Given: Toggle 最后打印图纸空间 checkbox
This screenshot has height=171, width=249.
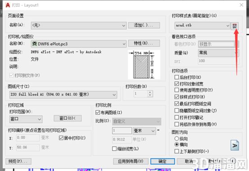Looking at the screenshot, I should pyautogui.click(x=177, y=104).
